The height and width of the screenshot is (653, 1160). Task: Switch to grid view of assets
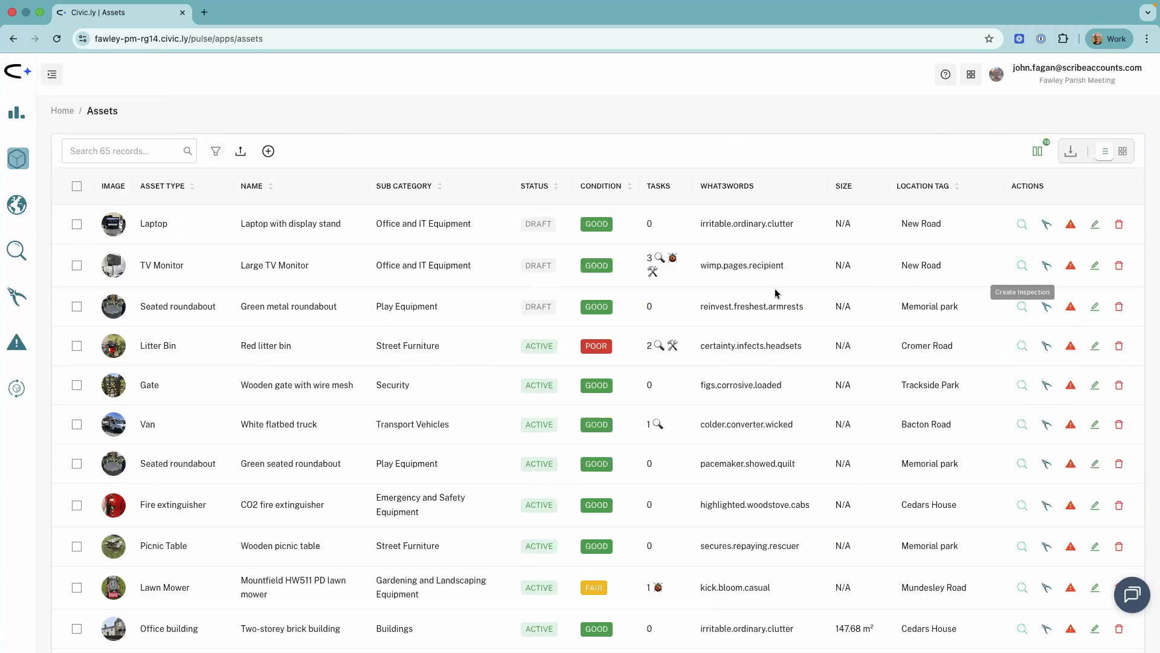tap(1123, 151)
